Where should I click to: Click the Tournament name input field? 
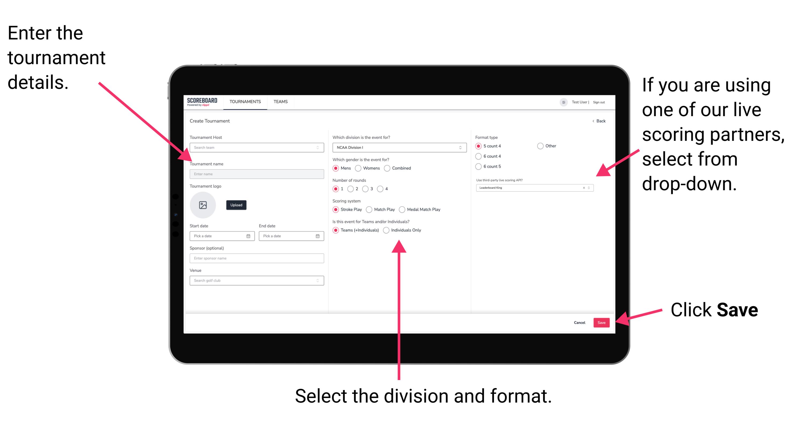coord(256,174)
